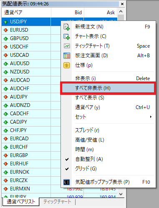The width and height of the screenshot is (159, 208).
Task: Click the depth of market icon beside 板注文画面
Action: click(x=67, y=56)
